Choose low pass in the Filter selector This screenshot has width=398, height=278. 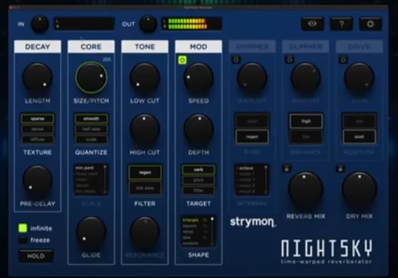[x=145, y=188]
